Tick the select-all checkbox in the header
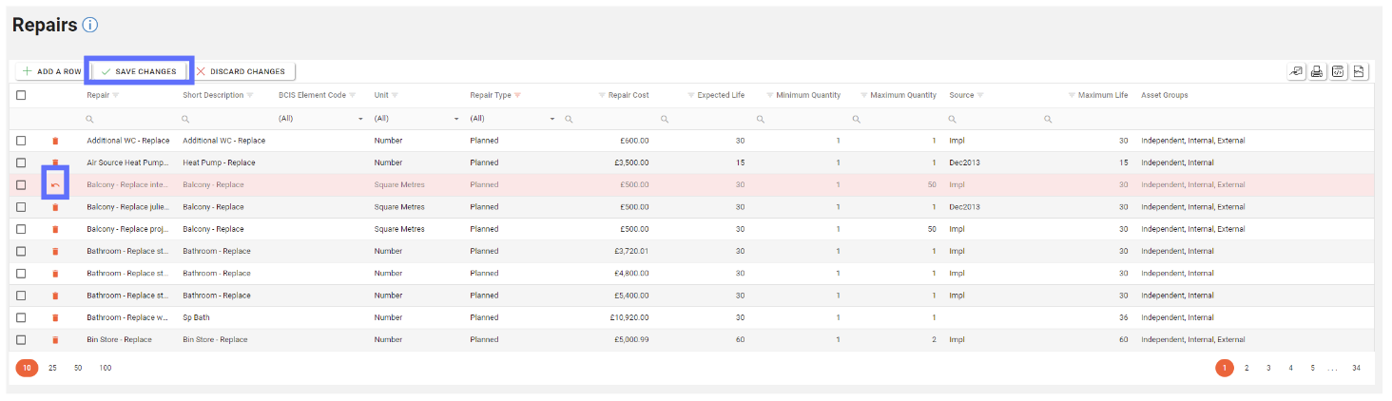 click(21, 95)
